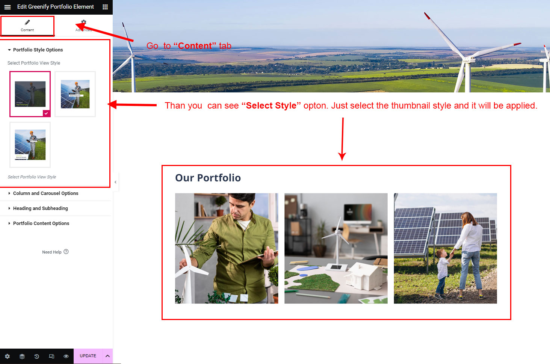Expand Column and Carousel Options section
Viewport: 550px width, 364px height.
tap(45, 193)
